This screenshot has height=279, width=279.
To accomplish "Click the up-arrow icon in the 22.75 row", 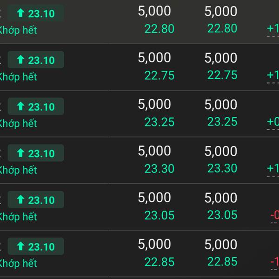I will [20, 60].
